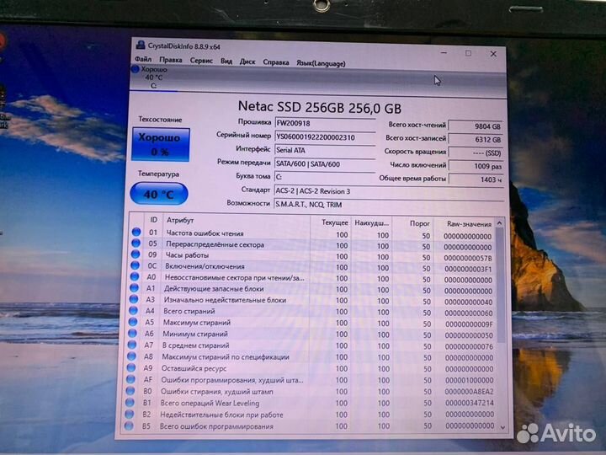Click the 40 °C temperature button
Image resolution: width=606 pixels, height=455 pixels.
click(x=159, y=194)
